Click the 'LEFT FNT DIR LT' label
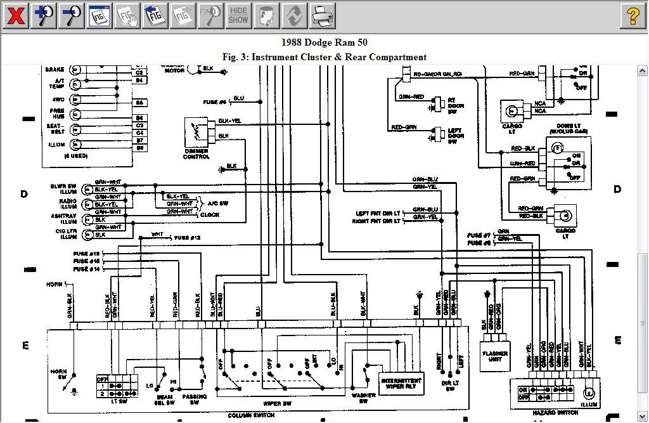Viewport: 649px width, 423px height. pyautogui.click(x=378, y=213)
